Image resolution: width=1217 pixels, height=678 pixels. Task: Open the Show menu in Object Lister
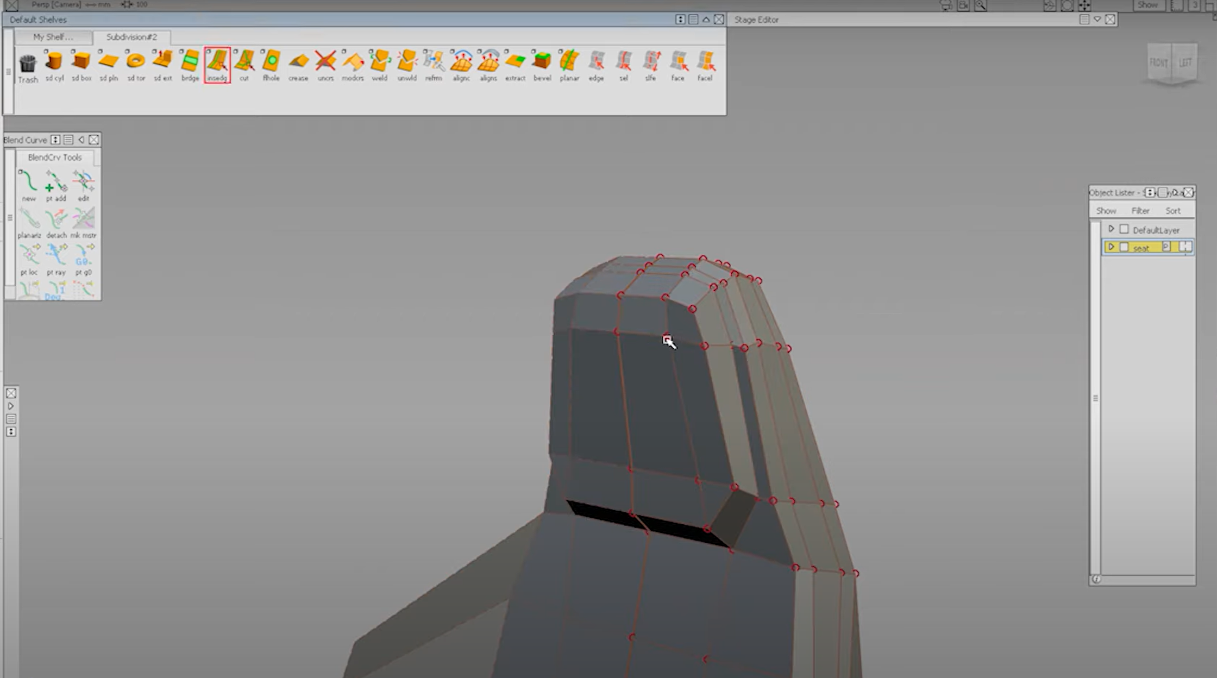(x=1106, y=211)
